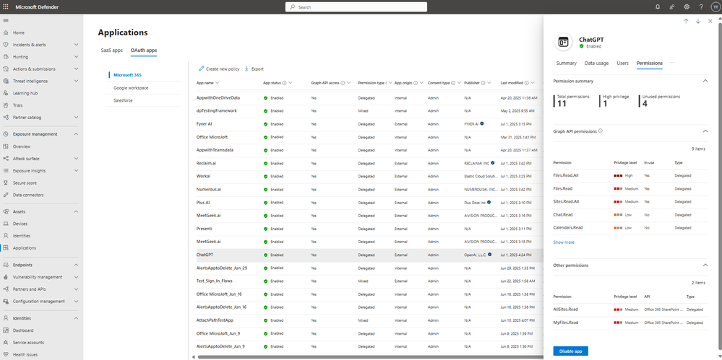Image resolution: width=722 pixels, height=360 pixels.
Task: Select the Permissions tab
Action: (x=649, y=63)
